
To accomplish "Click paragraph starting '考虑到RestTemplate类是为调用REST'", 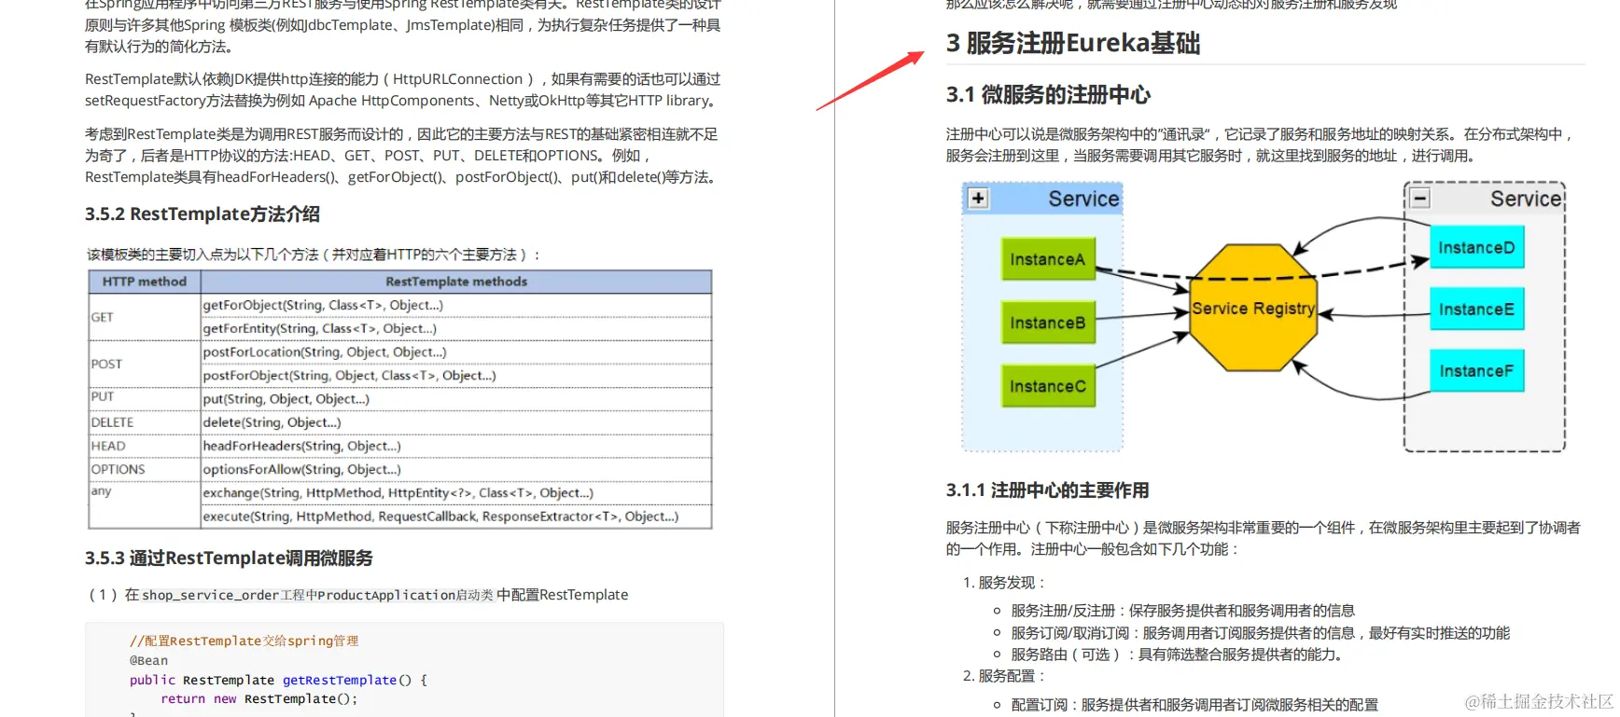I will [x=402, y=156].
